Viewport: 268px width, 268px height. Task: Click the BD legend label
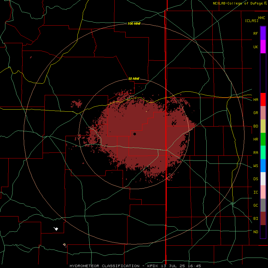[x=255, y=126]
